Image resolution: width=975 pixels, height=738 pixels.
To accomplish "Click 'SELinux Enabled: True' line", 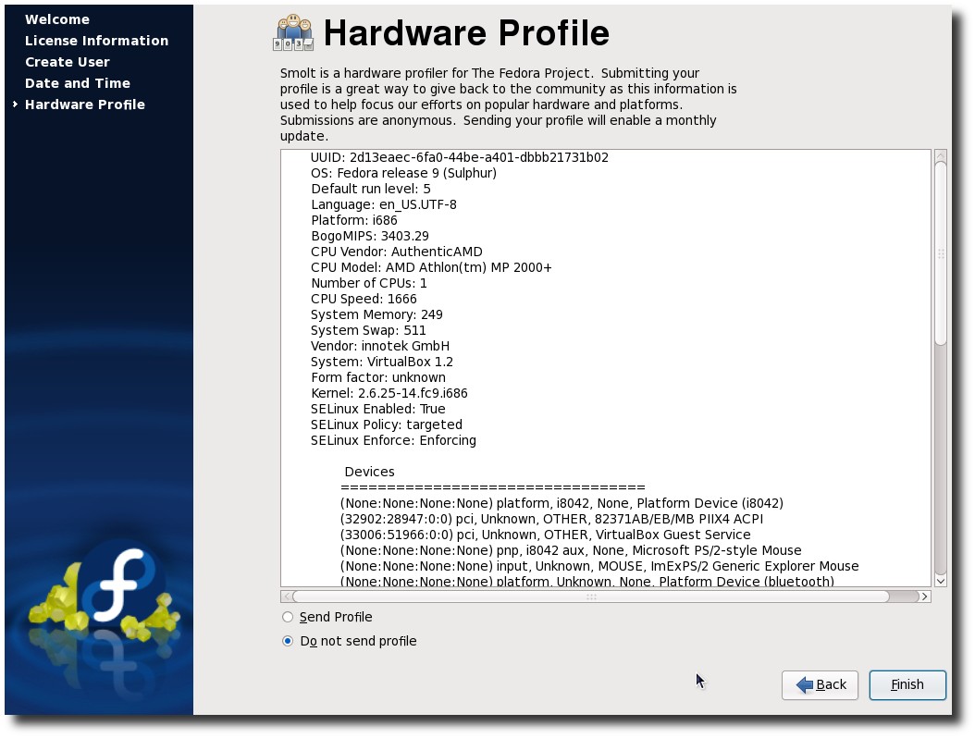I will [x=378, y=409].
